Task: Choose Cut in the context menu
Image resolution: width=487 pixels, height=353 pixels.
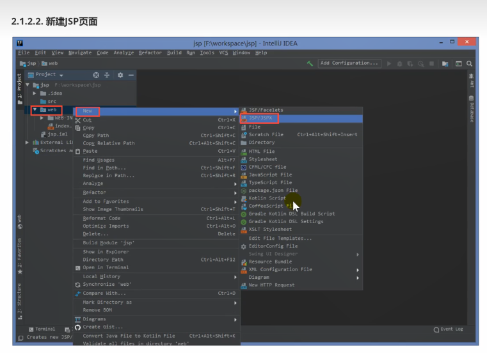Action: [x=157, y=120]
